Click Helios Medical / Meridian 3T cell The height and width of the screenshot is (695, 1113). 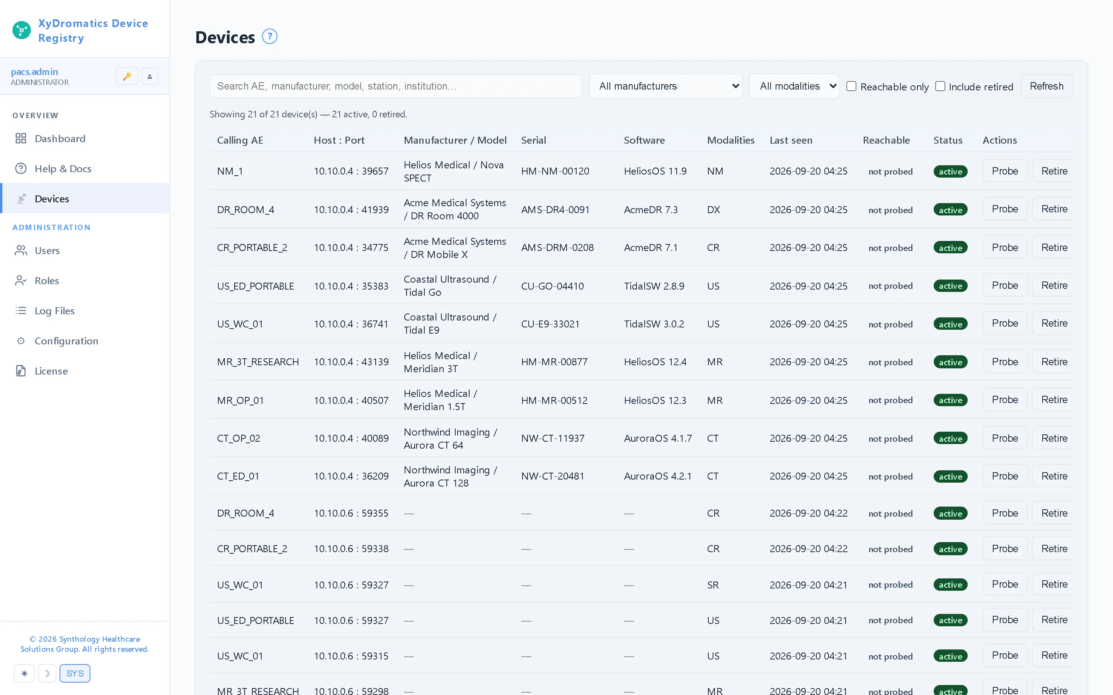point(440,362)
